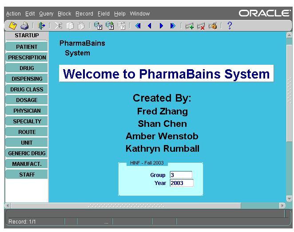Open the Action menu

13,14
